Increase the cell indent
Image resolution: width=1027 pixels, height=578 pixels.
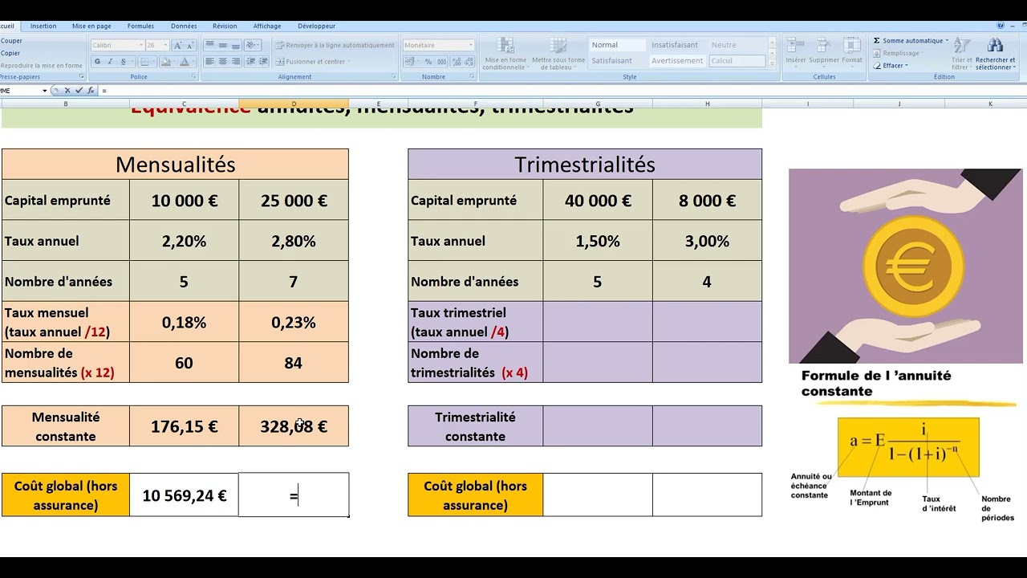[263, 62]
